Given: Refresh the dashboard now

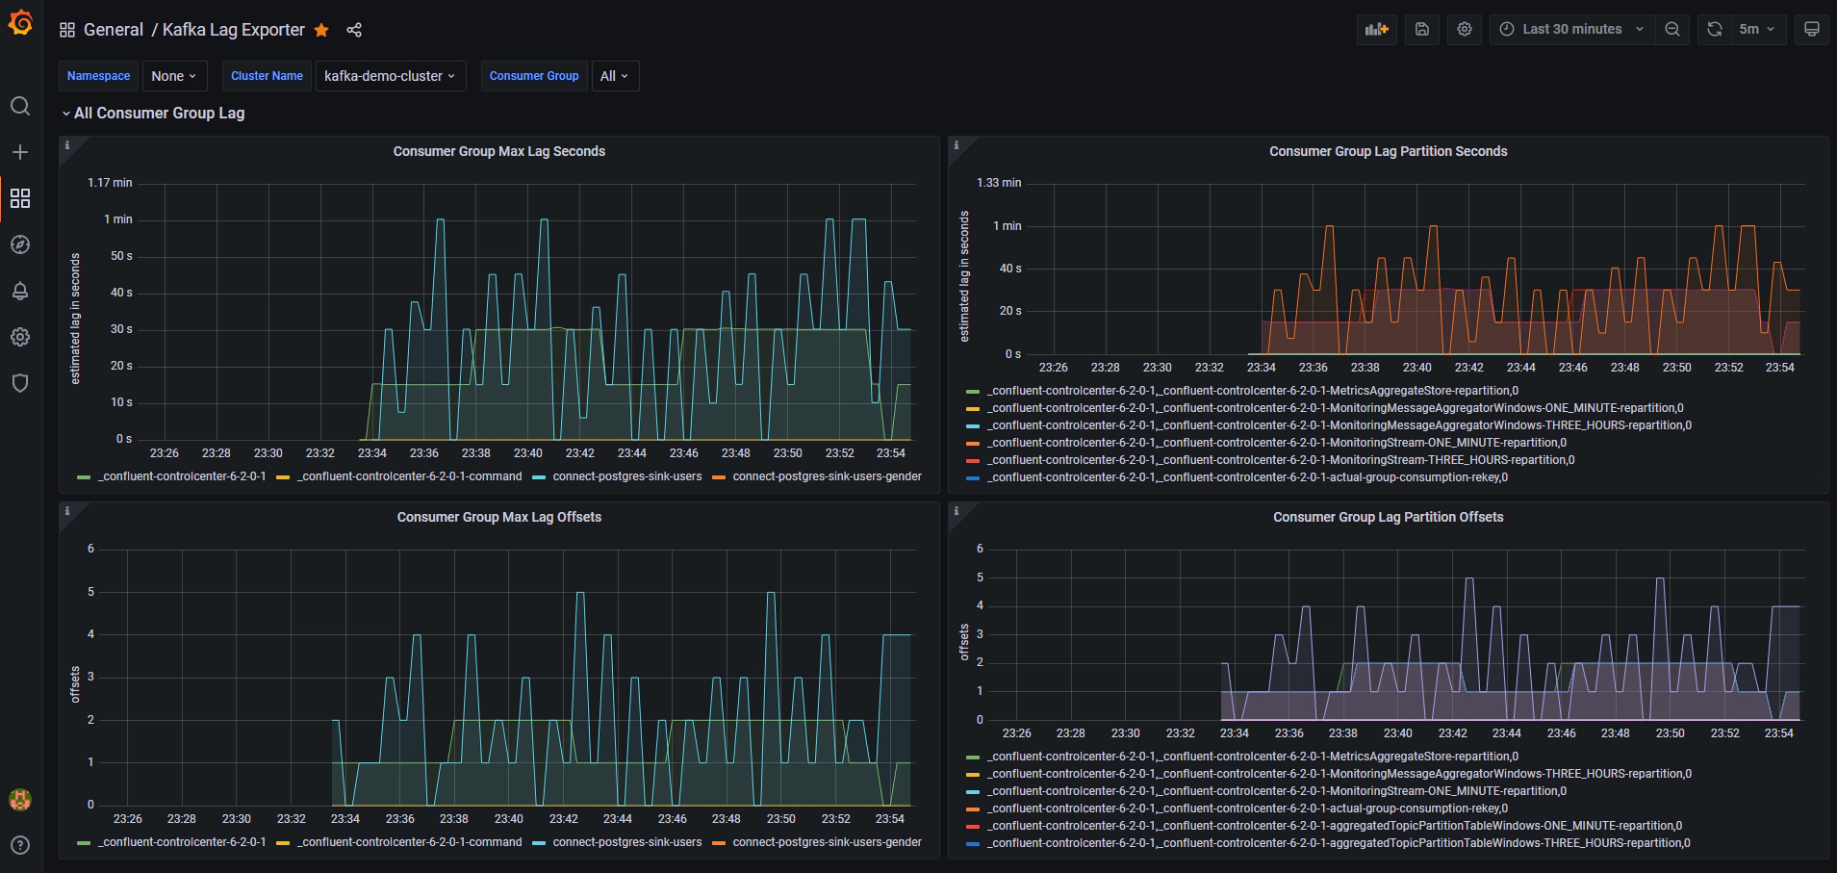Looking at the screenshot, I should click(1714, 29).
